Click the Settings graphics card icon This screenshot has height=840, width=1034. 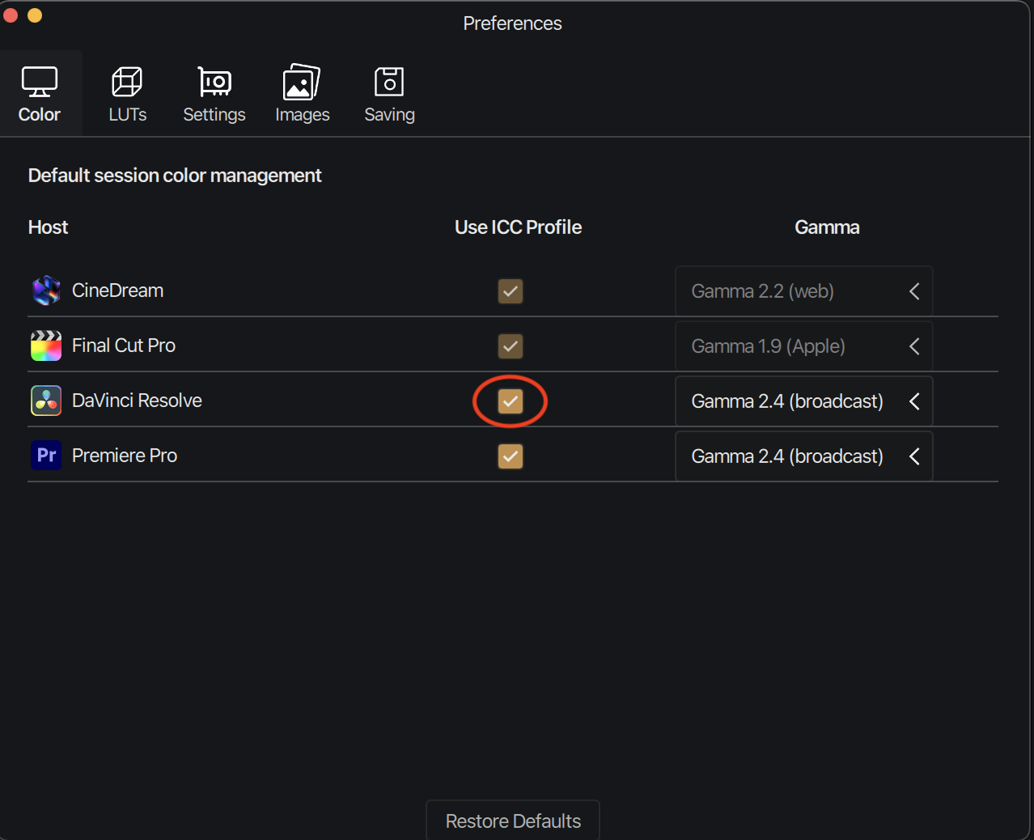coord(214,82)
